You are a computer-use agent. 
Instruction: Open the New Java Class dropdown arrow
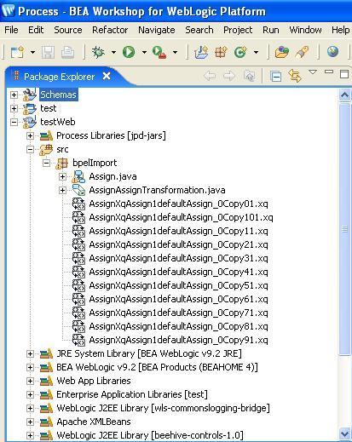click(x=256, y=52)
